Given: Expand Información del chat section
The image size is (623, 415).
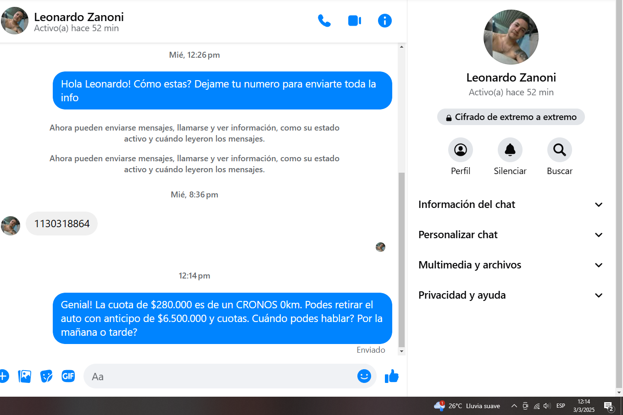Looking at the screenshot, I should (511, 205).
